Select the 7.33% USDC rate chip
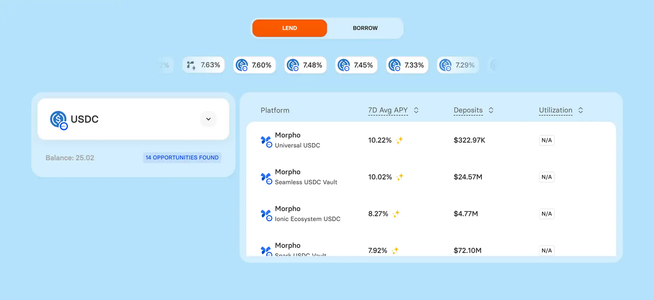 click(407, 65)
